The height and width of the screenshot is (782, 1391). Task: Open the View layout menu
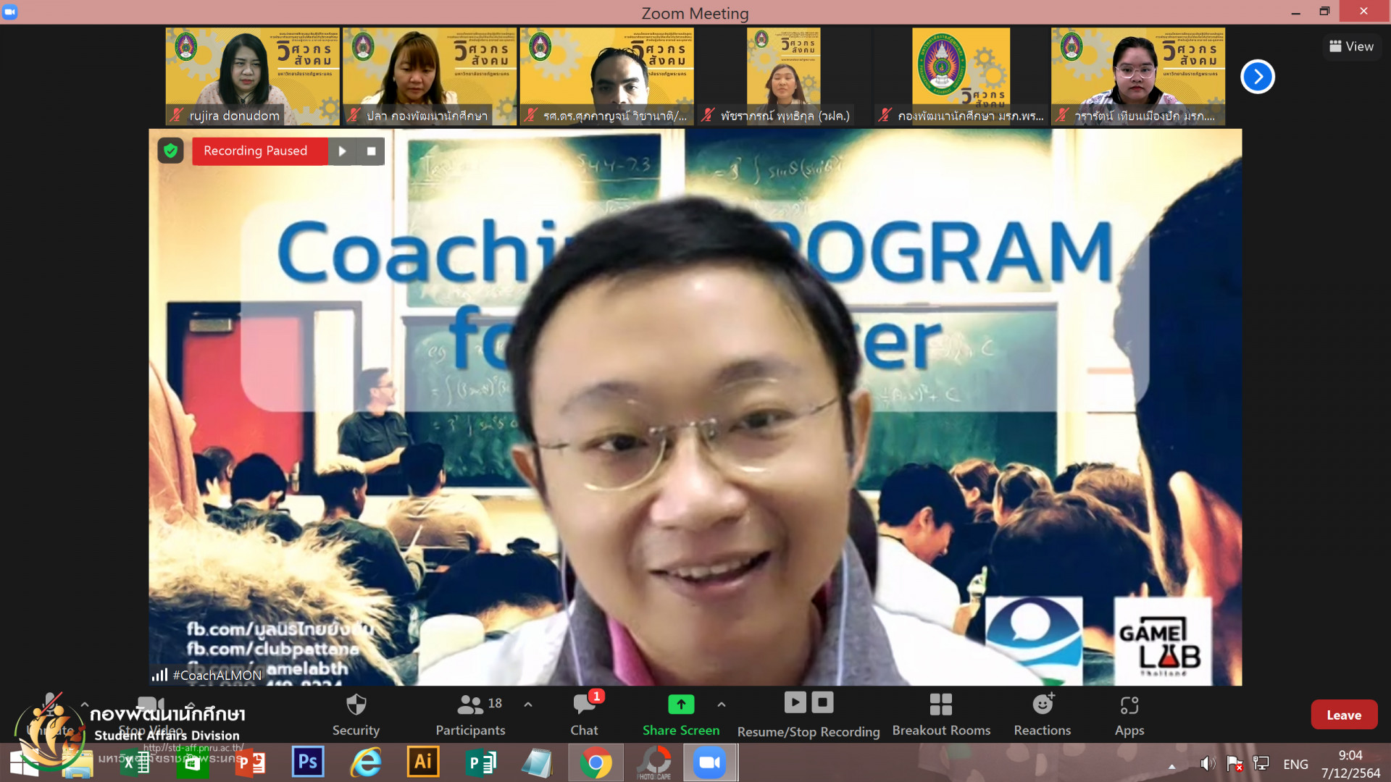pyautogui.click(x=1351, y=46)
